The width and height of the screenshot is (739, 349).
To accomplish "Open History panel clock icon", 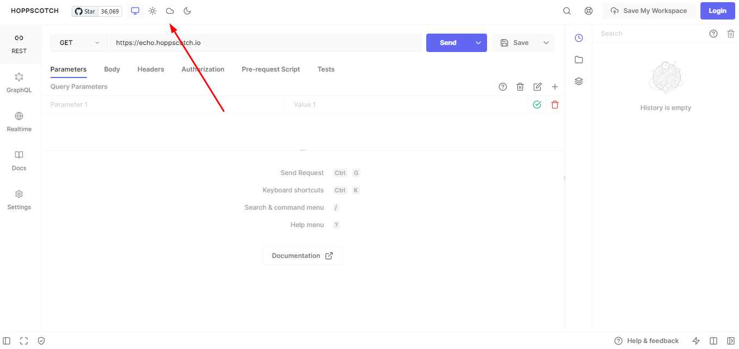I will 579,38.
